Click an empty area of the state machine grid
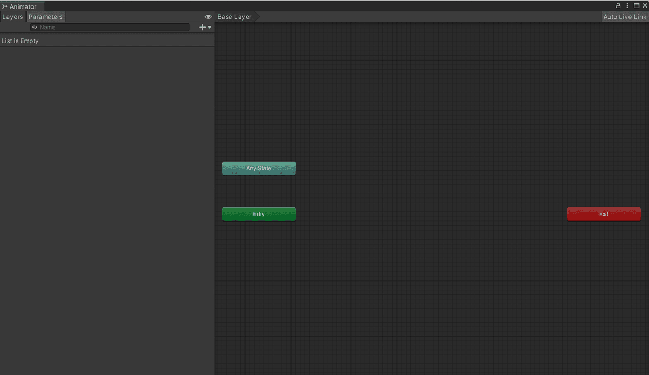Image resolution: width=649 pixels, height=375 pixels. 433,297
